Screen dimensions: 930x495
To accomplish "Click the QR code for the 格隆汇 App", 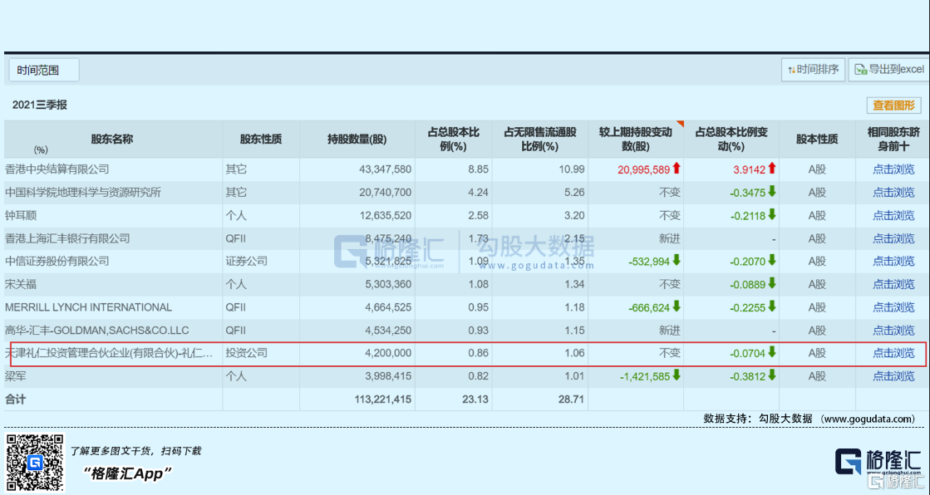I will (35, 463).
